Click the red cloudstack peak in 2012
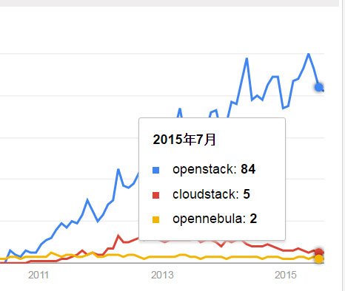 118,236
